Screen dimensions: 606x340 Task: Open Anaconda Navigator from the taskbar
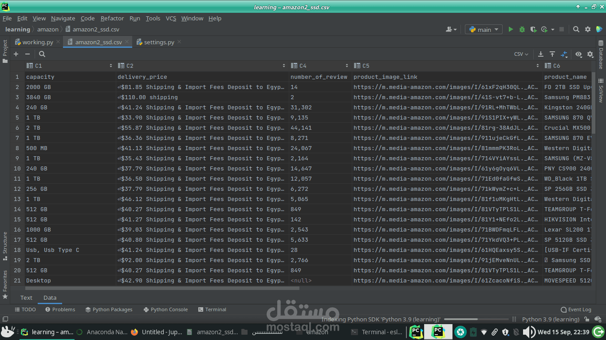(102, 332)
